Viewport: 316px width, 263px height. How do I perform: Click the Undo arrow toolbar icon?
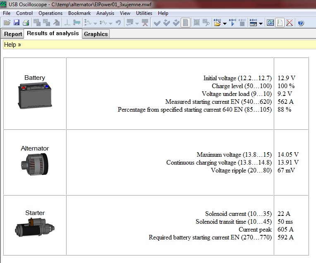pyautogui.click(x=118, y=23)
